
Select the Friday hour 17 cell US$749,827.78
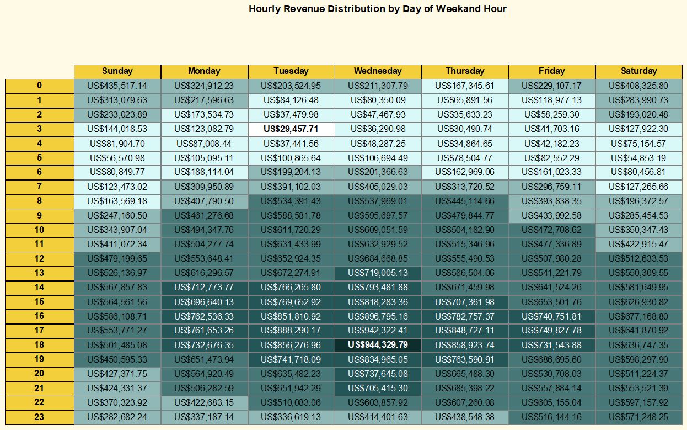(x=551, y=331)
